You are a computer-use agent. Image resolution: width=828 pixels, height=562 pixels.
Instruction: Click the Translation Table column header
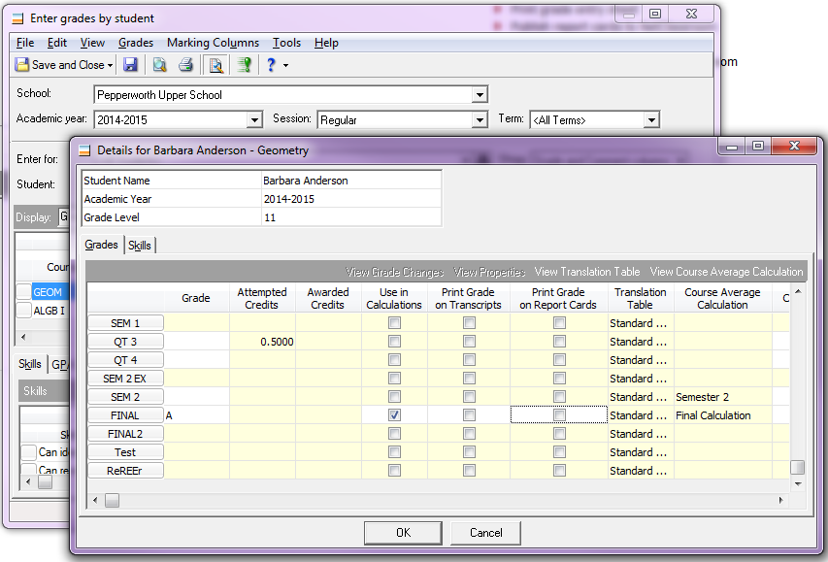click(641, 298)
